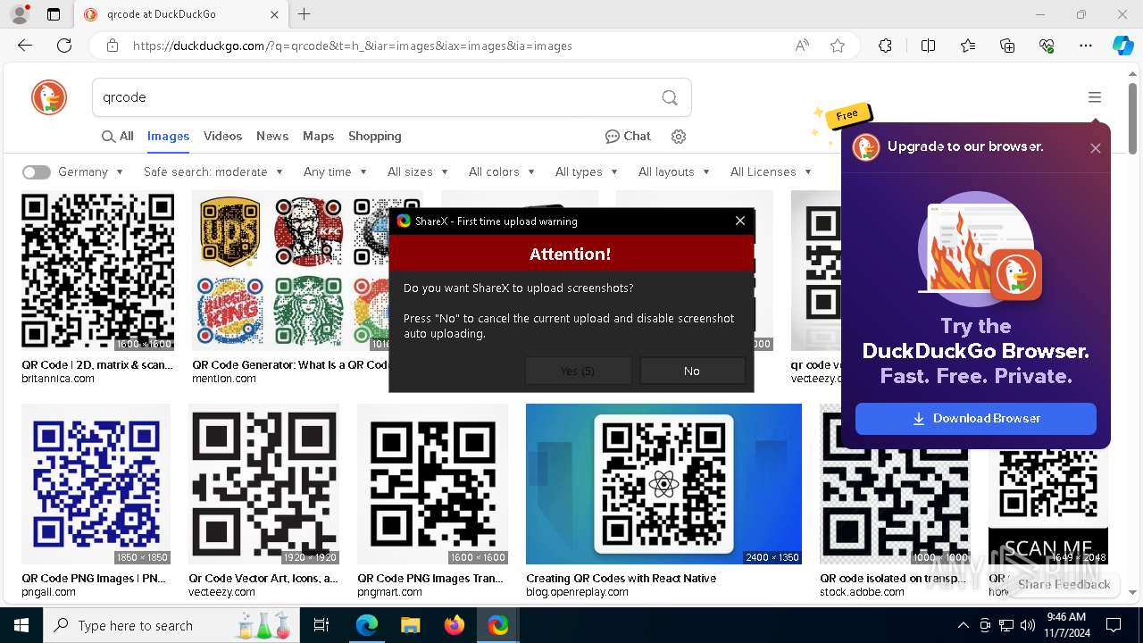
Task: Switch to the Maps tab
Action: coord(318,137)
